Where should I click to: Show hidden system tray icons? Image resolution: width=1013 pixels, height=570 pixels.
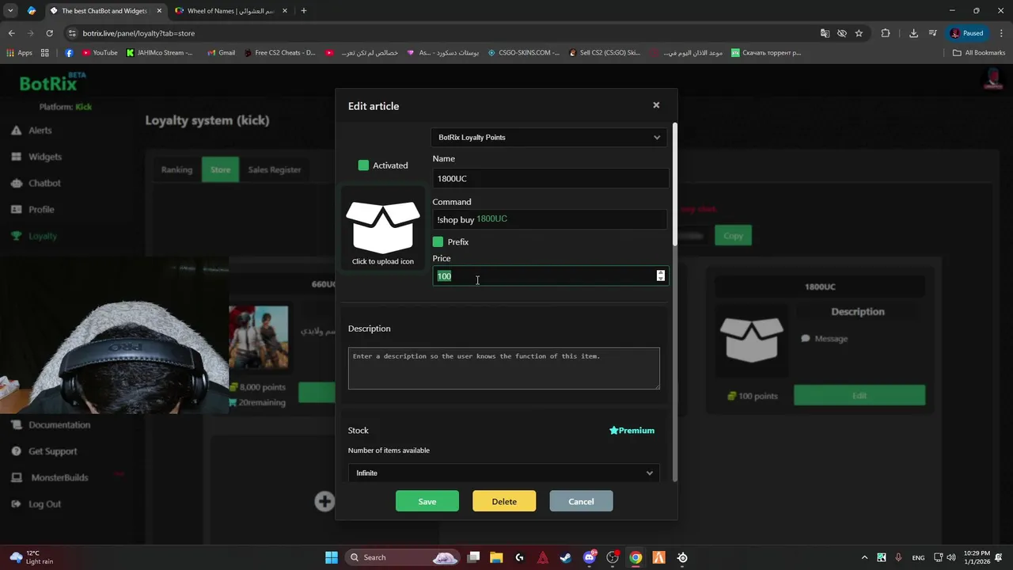point(864,557)
